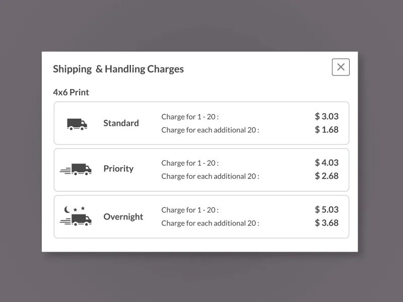Click the 4x6 Print heading
This screenshot has width=403, height=302.
coord(71,92)
